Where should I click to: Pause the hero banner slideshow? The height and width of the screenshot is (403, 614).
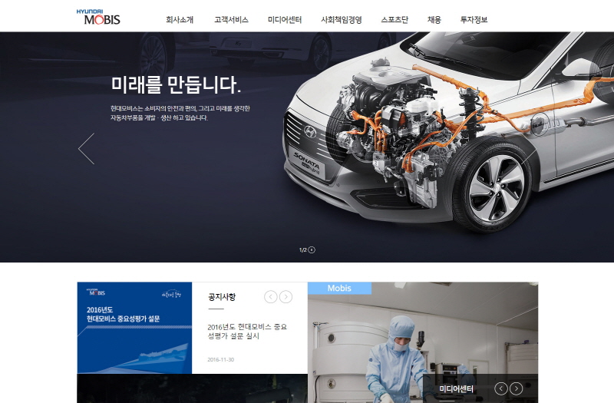tap(312, 250)
